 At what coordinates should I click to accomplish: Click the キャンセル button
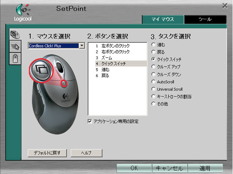coord(170,168)
